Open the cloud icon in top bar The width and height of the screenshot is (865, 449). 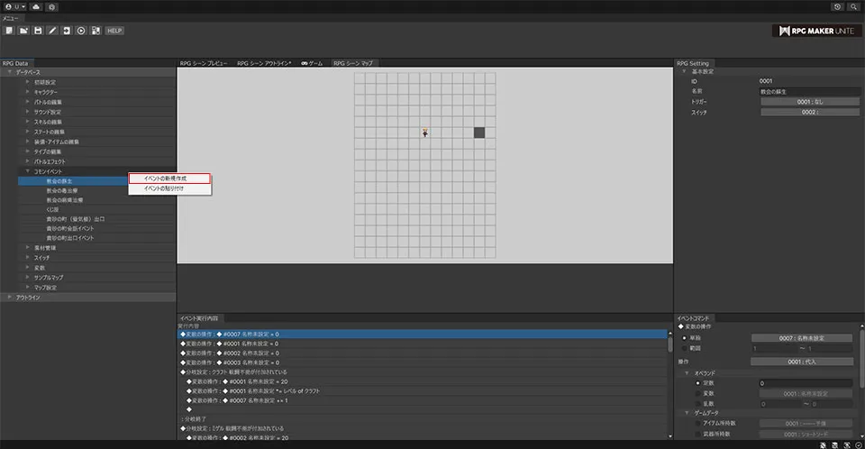[x=35, y=6]
